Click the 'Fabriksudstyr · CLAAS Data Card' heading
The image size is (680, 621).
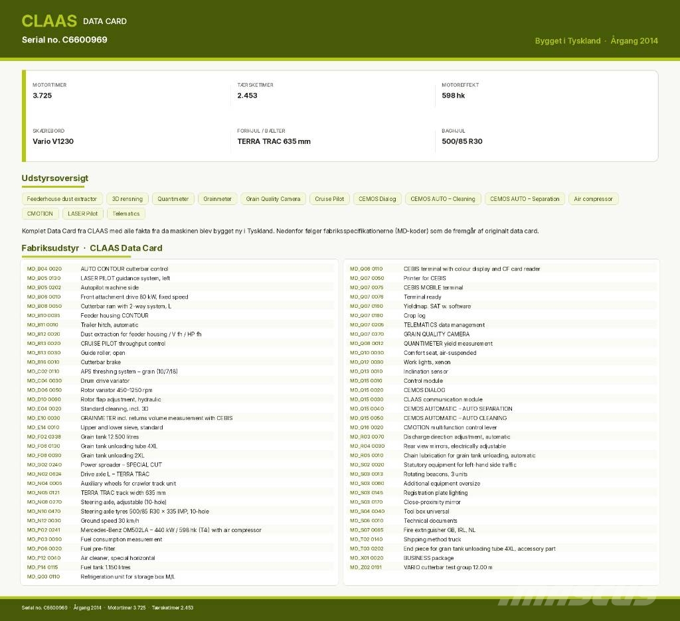coord(92,248)
